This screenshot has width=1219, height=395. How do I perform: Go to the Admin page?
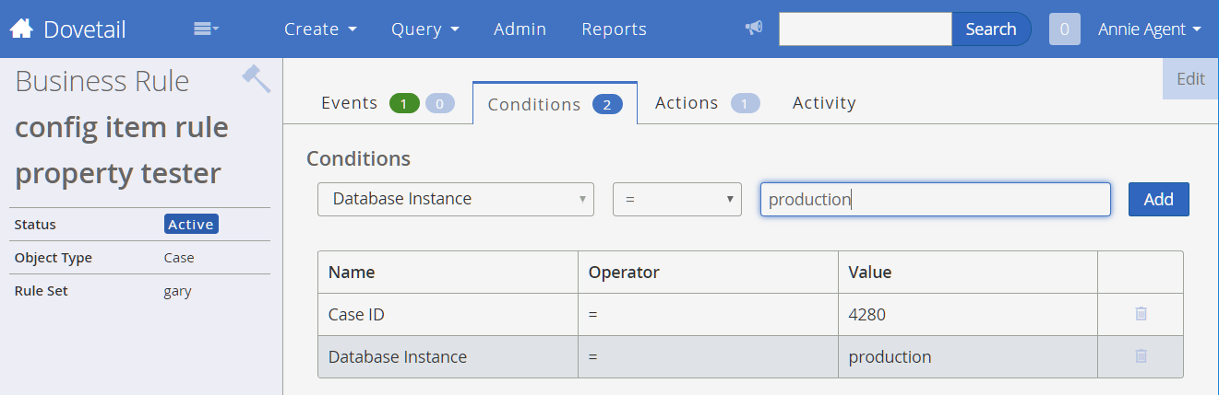click(520, 29)
